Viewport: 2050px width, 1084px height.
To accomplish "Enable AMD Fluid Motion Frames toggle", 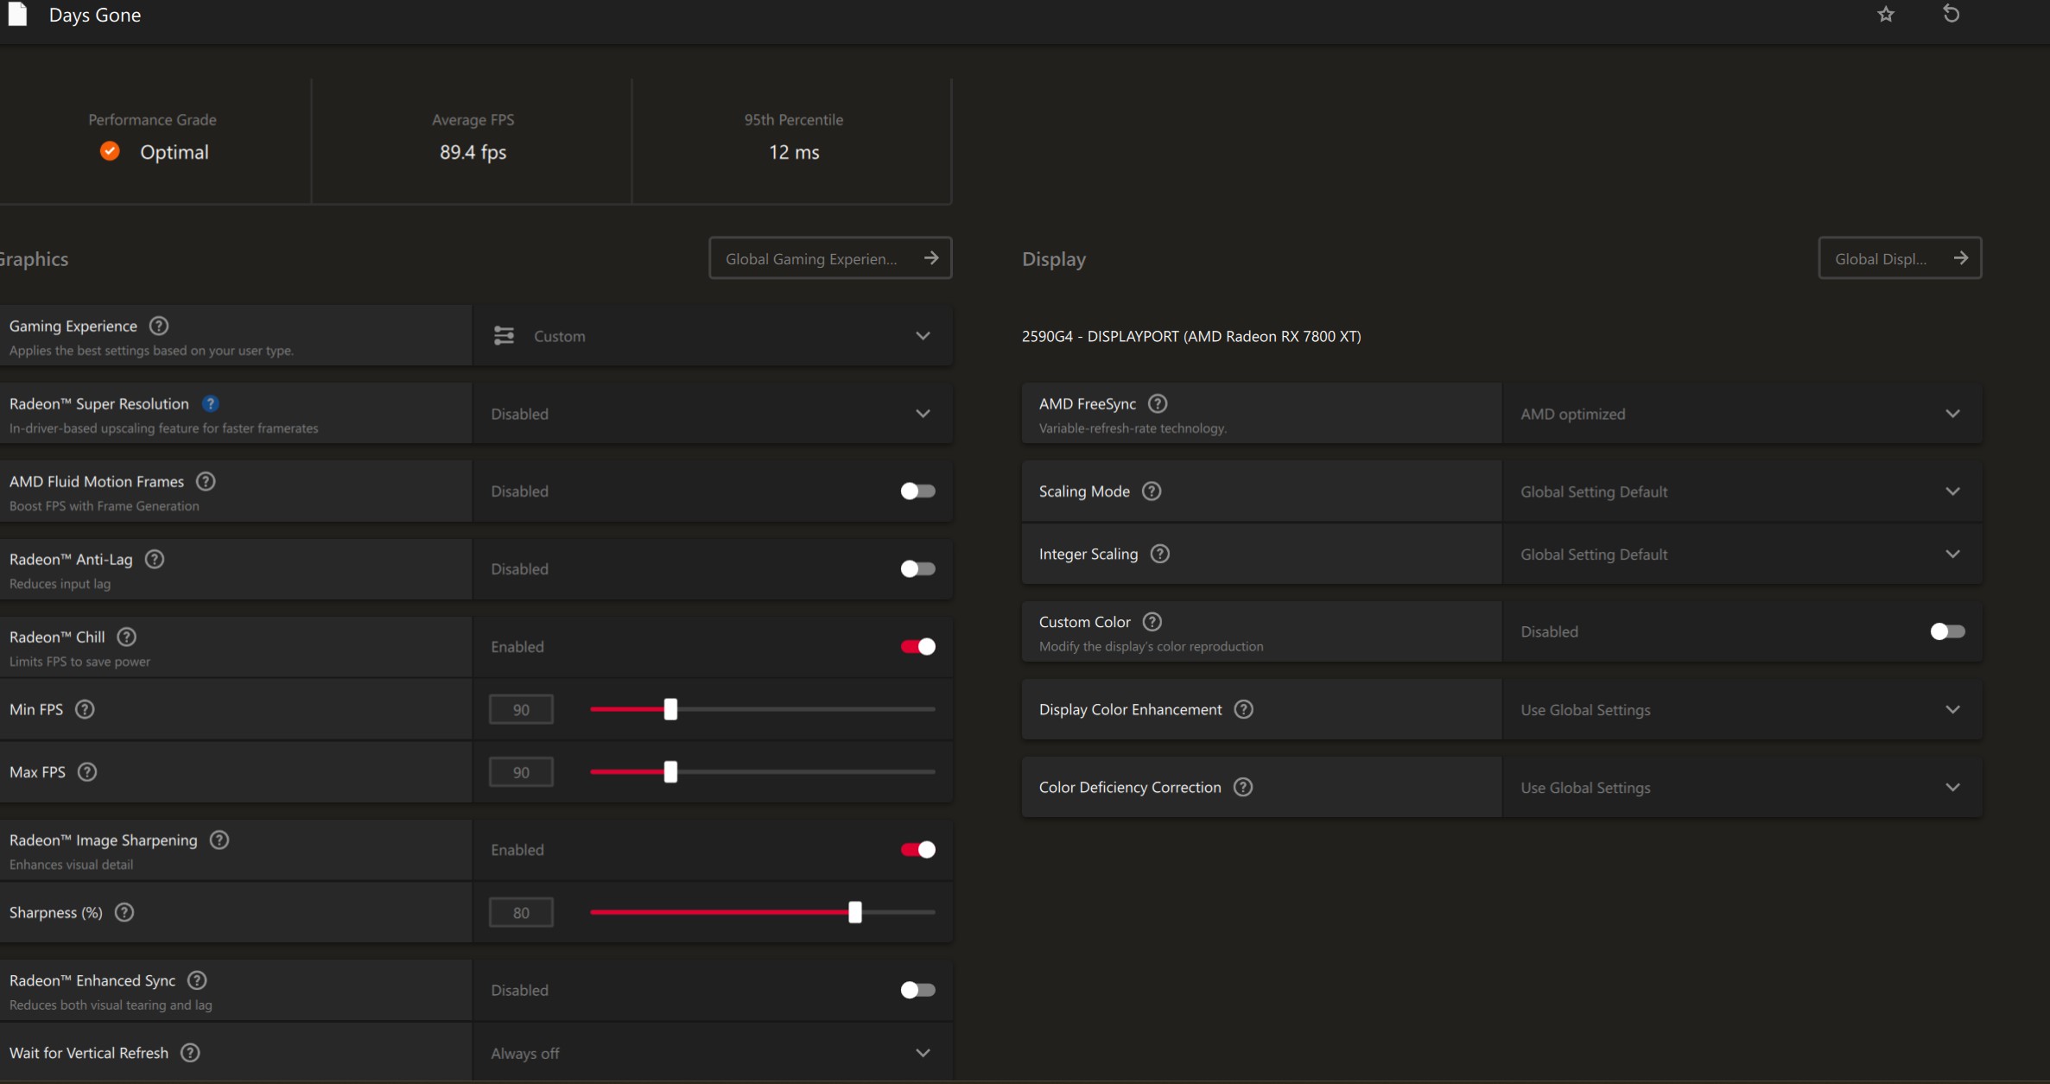I will [917, 491].
